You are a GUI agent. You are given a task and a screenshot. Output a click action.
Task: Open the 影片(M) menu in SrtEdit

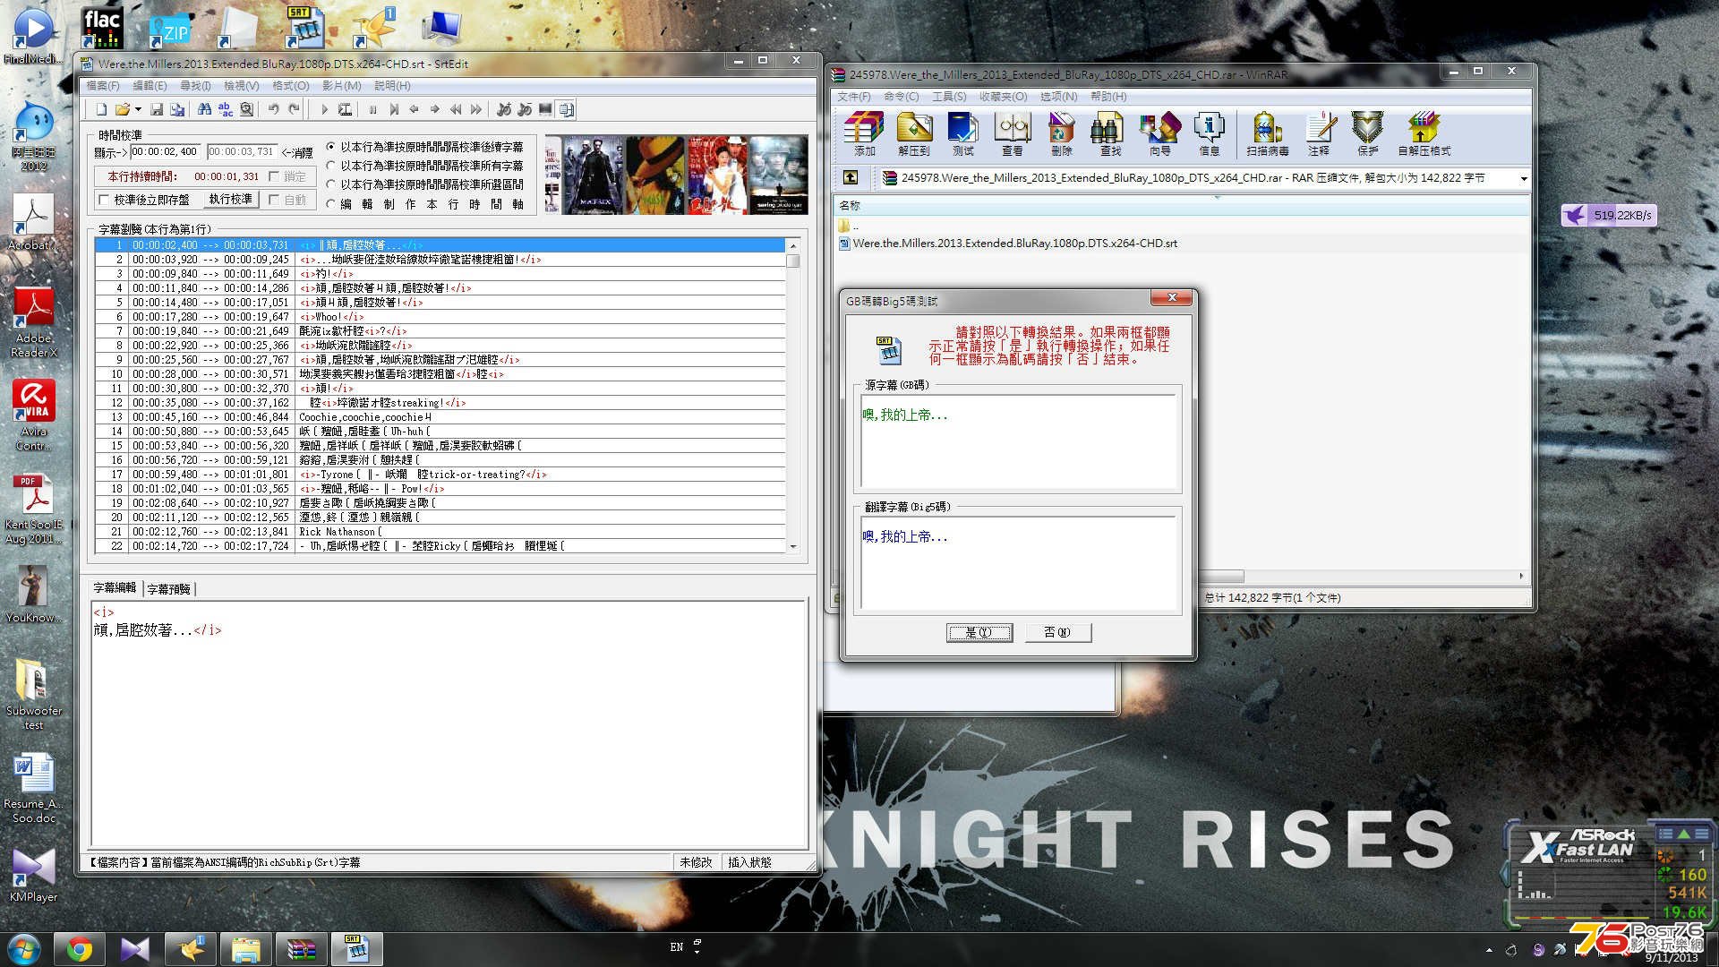(341, 86)
